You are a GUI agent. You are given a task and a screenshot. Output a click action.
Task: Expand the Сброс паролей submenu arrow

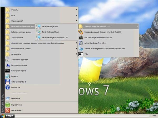(x=77, y=21)
